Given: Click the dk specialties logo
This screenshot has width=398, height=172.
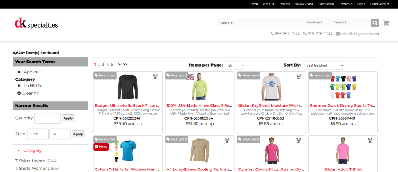Looking at the screenshot, I should point(36,24).
